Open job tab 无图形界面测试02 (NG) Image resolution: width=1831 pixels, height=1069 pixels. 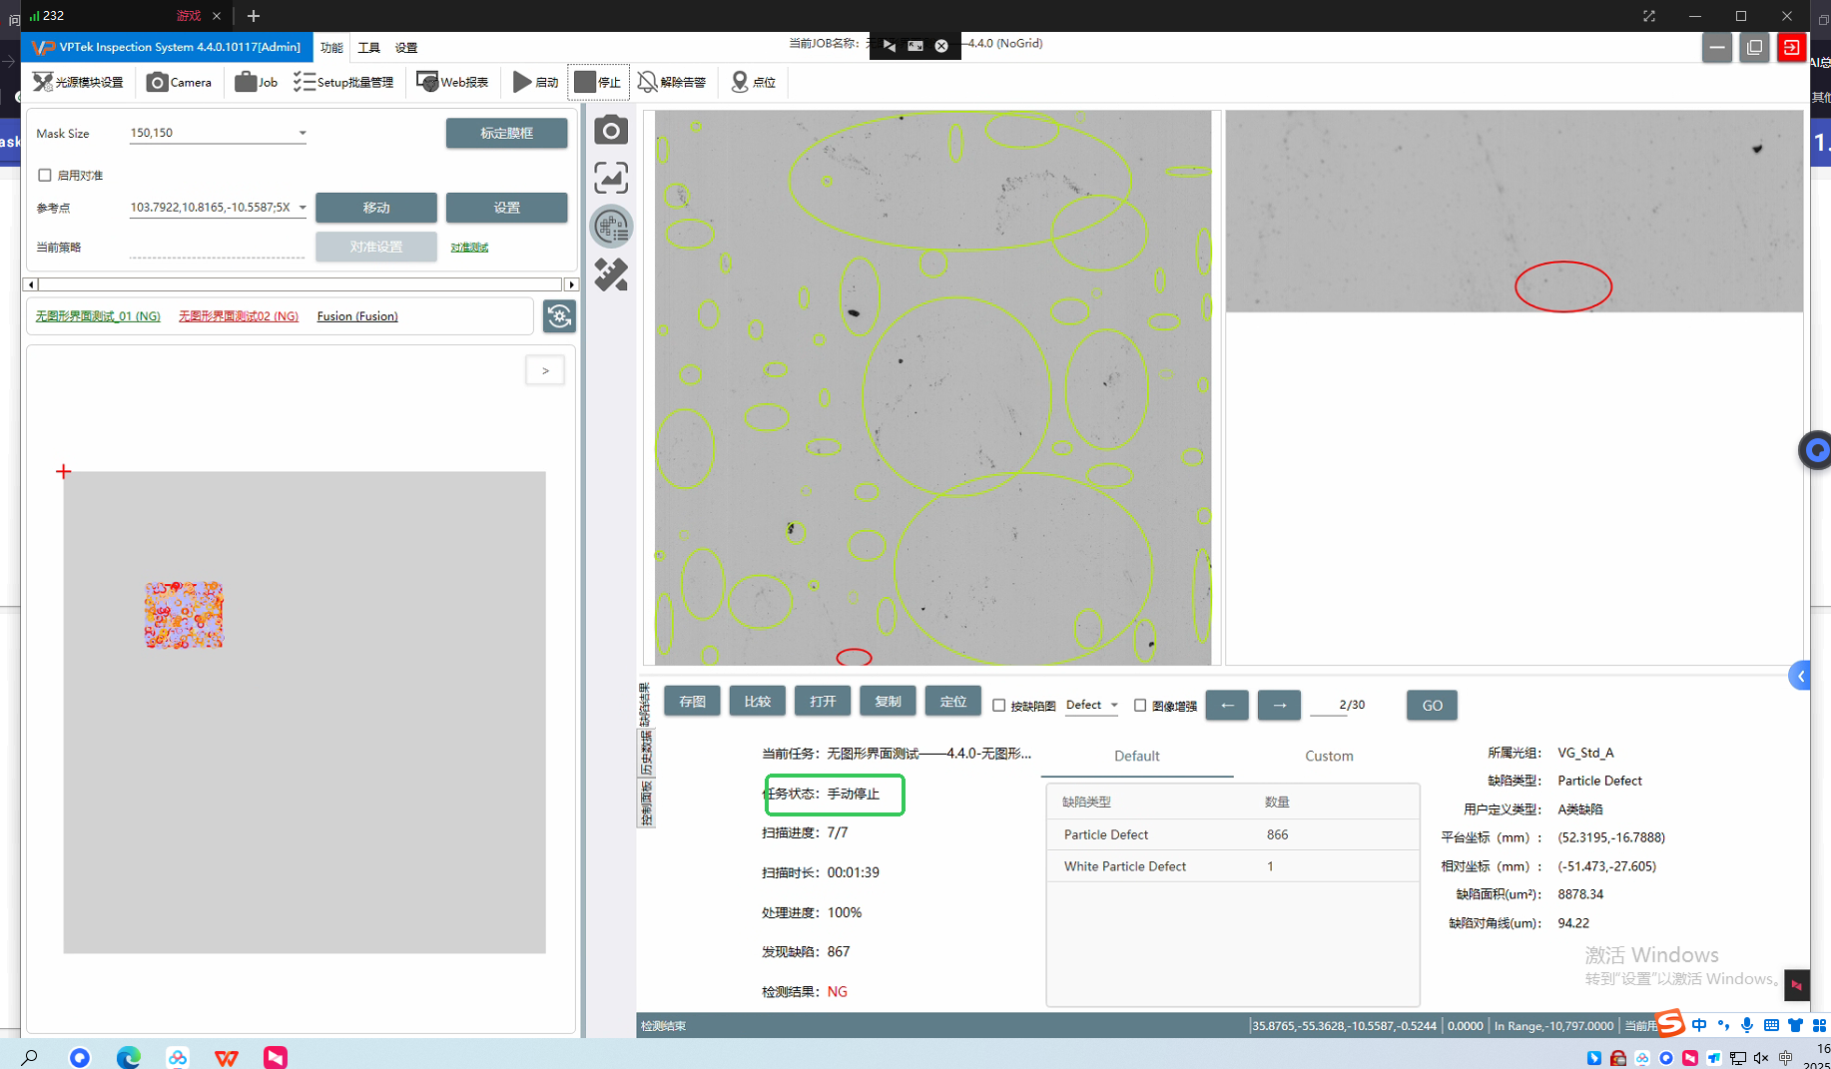pos(239,316)
